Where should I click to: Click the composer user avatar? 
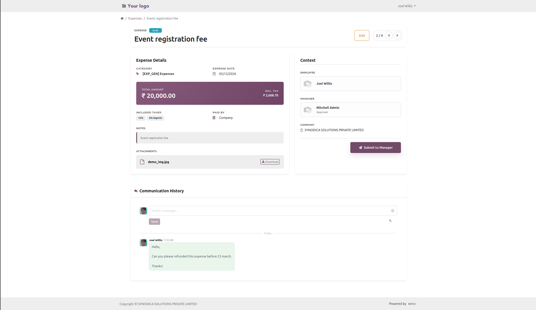[x=143, y=211]
